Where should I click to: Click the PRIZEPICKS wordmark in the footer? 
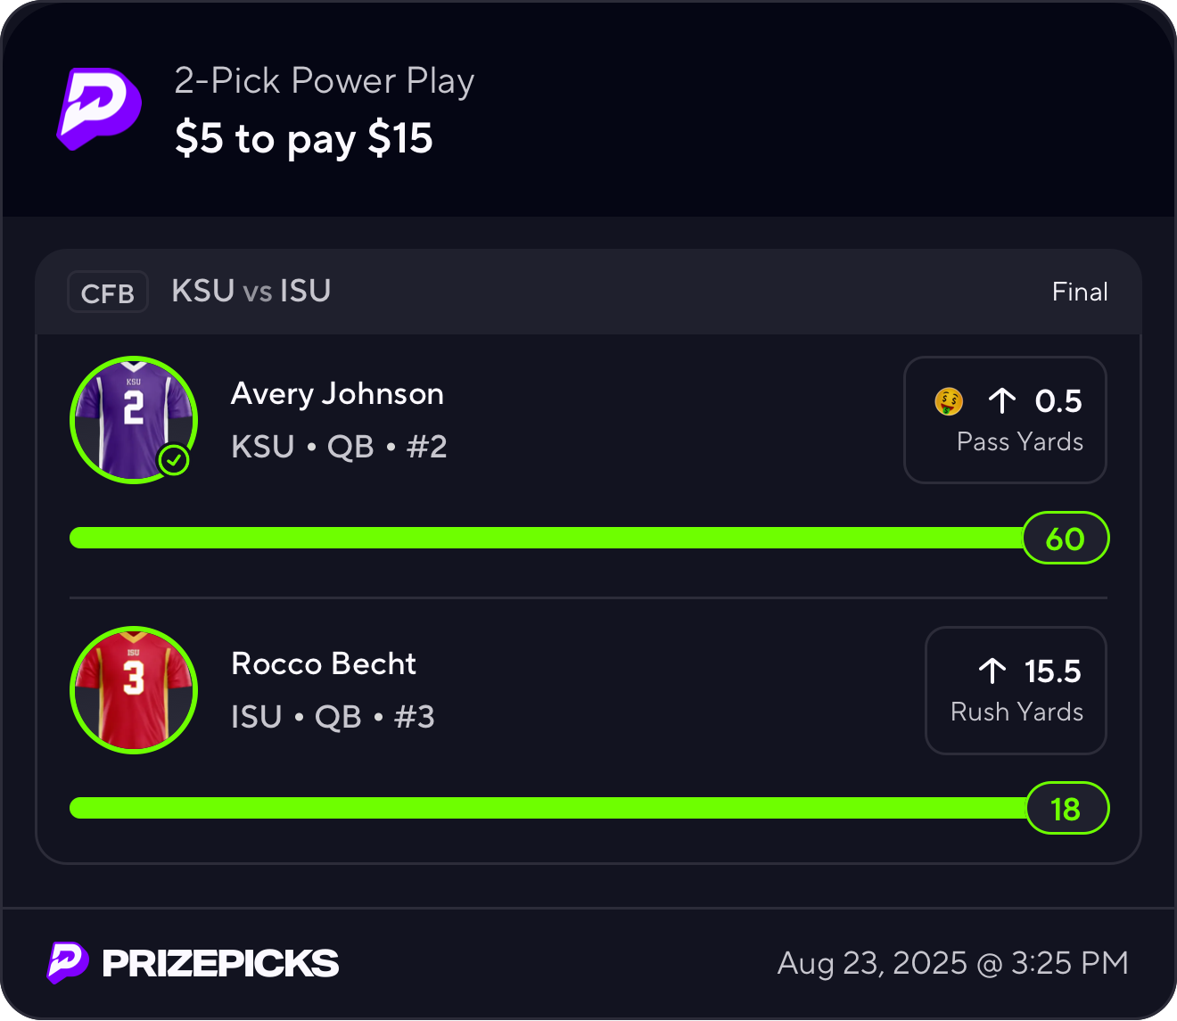click(x=220, y=963)
